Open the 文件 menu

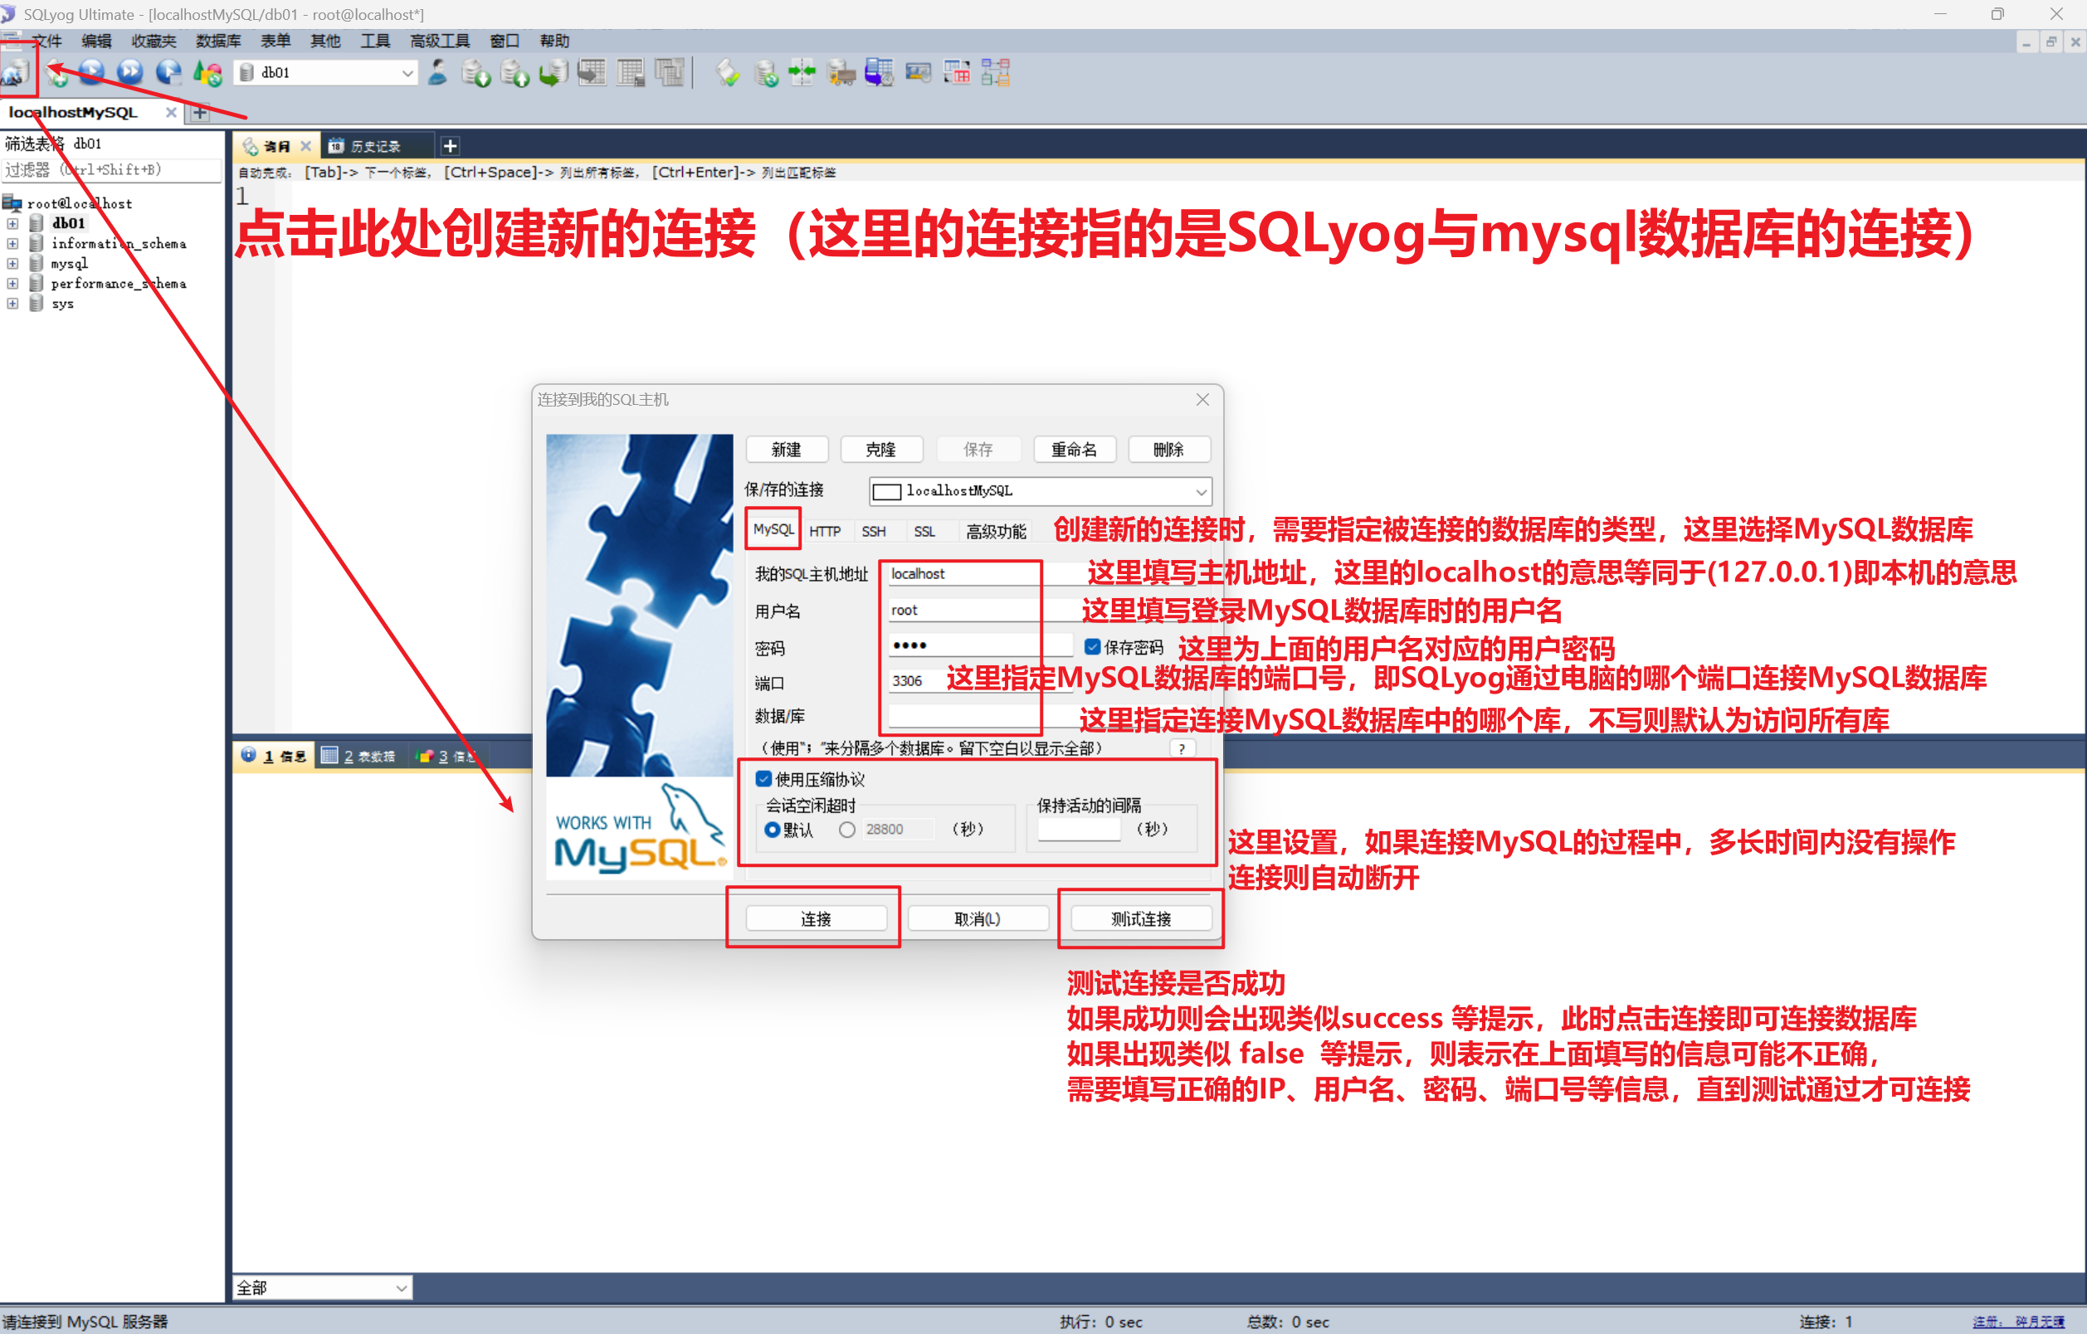pyautogui.click(x=46, y=41)
